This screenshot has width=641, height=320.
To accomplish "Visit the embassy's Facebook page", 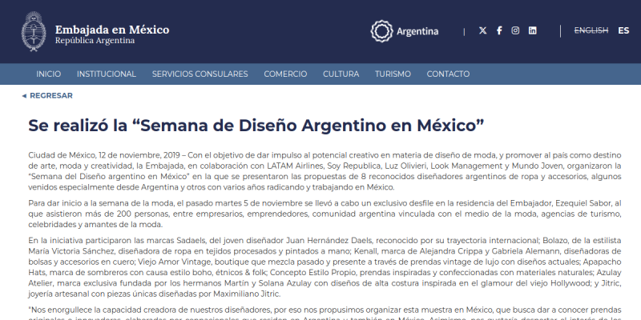I will (499, 30).
